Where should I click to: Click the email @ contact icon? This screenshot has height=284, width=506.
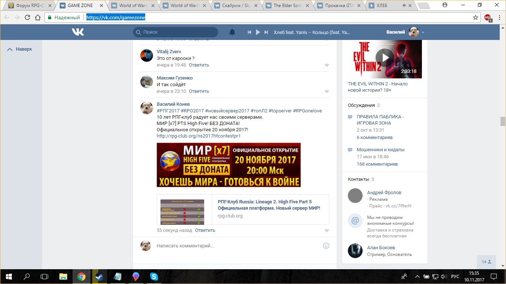(355, 221)
